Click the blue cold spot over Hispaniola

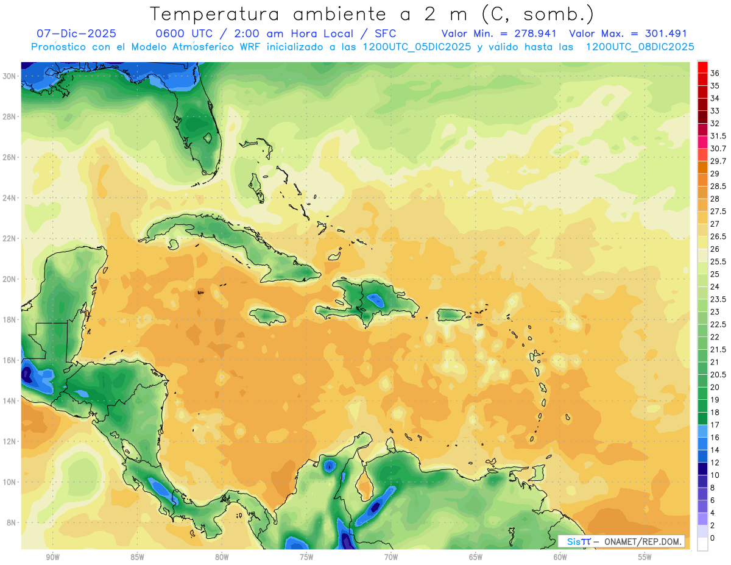coord(375,299)
